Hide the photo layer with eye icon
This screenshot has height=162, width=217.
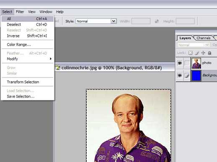point(180,63)
